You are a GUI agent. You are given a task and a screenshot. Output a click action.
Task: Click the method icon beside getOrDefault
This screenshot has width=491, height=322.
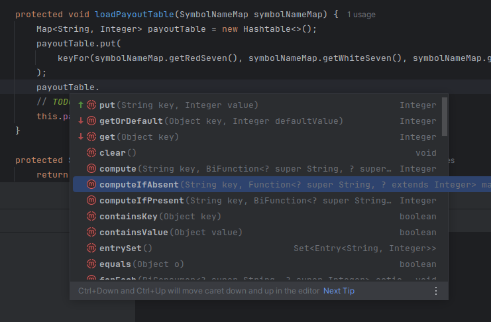[x=91, y=121]
